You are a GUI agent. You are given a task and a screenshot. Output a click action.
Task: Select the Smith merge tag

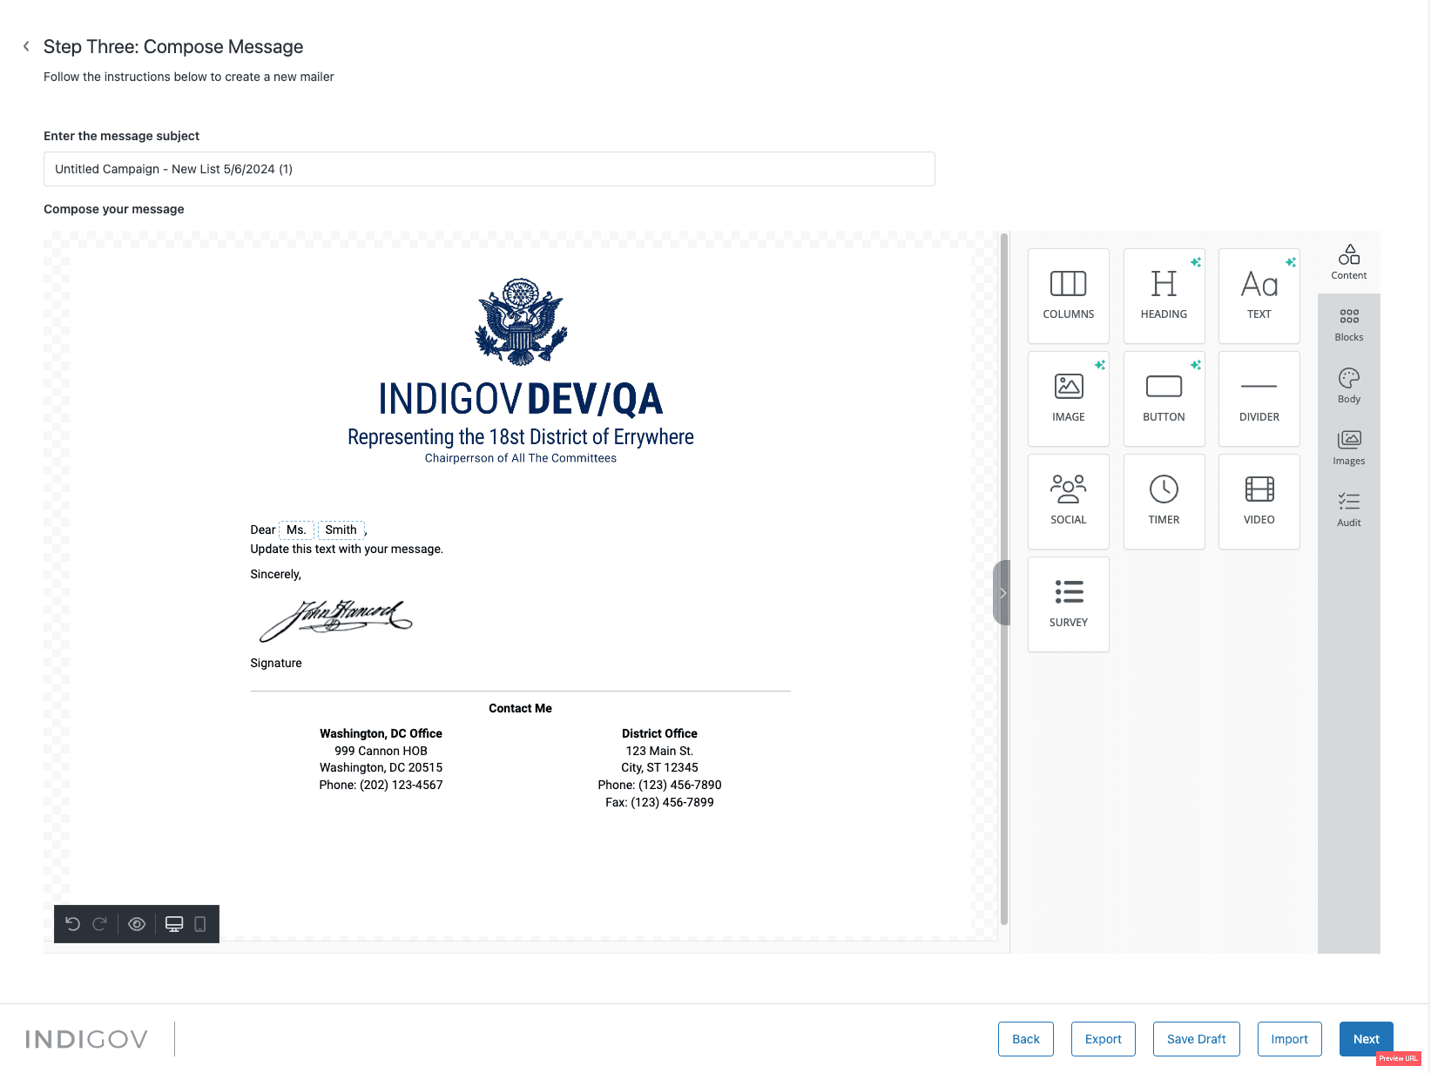(x=341, y=530)
